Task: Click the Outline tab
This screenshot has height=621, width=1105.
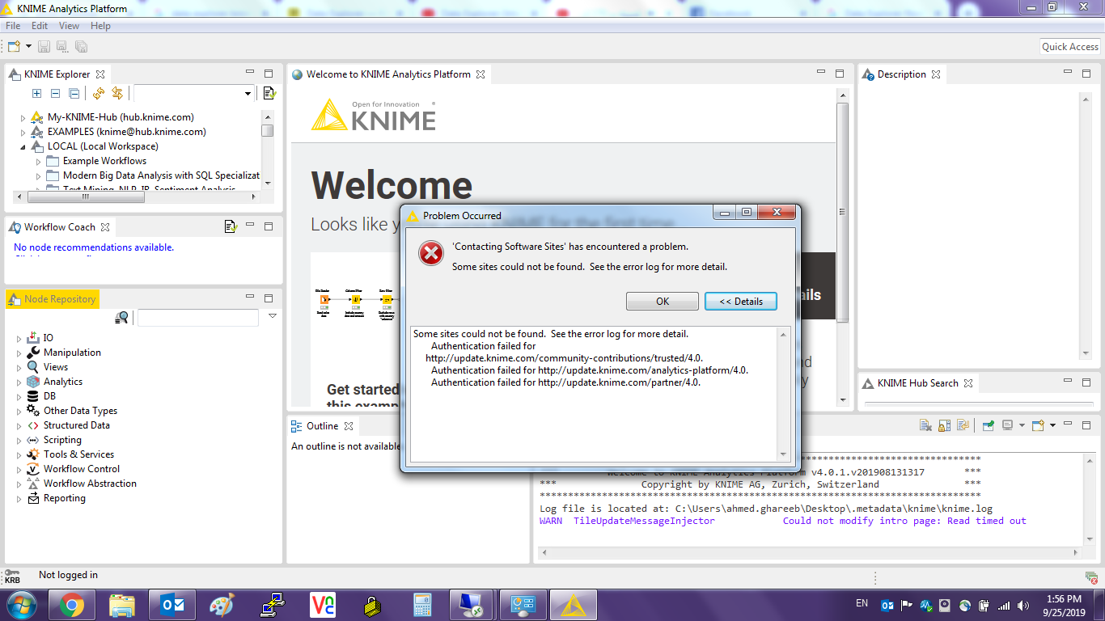Action: tap(322, 426)
